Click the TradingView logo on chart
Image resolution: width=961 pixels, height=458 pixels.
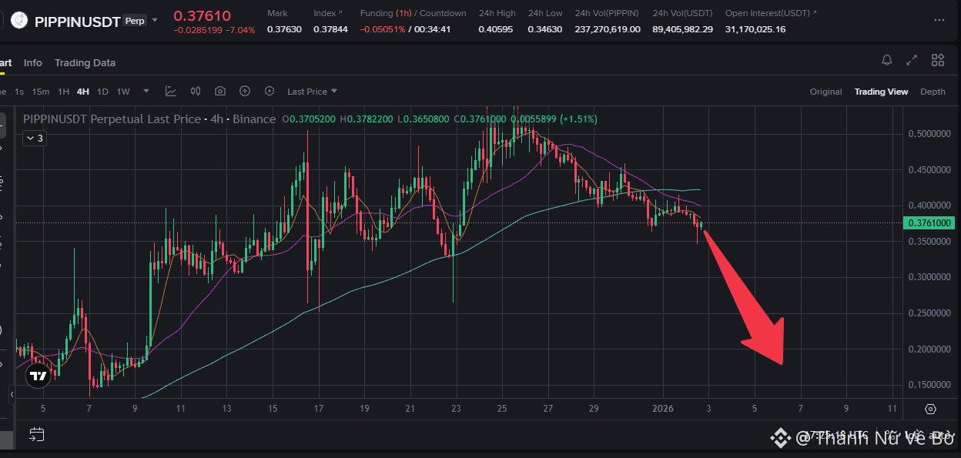37,376
